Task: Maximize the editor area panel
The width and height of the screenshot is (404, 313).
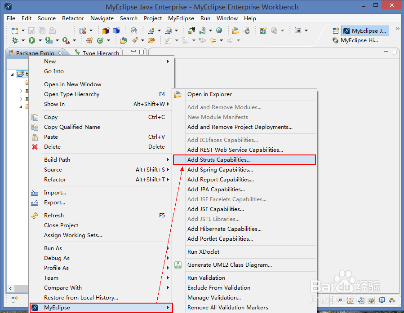Action: point(394,52)
